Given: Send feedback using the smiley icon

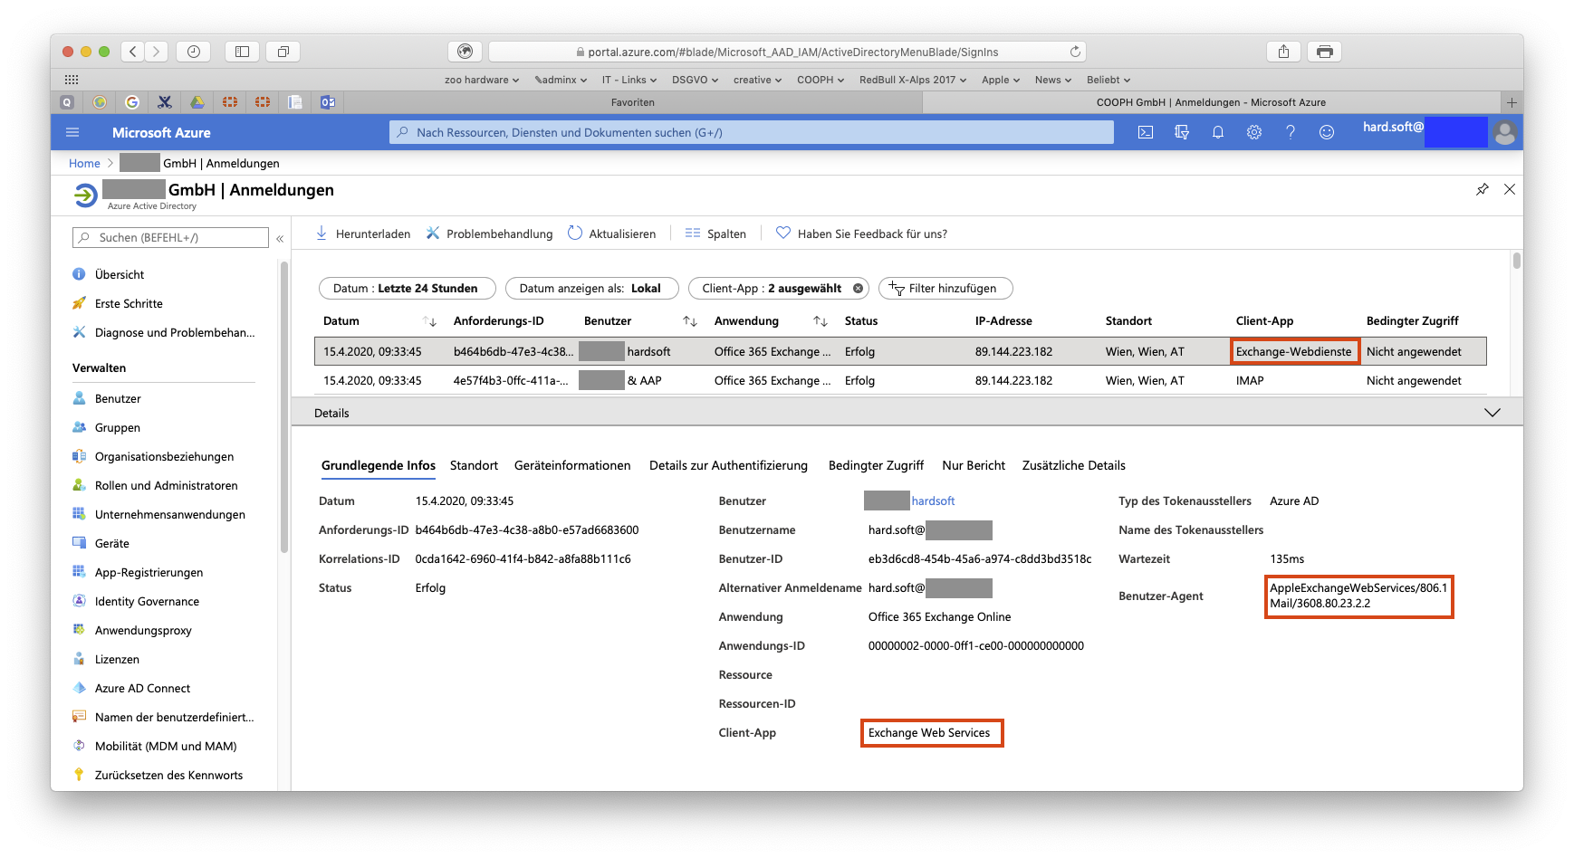Looking at the screenshot, I should (x=1326, y=132).
